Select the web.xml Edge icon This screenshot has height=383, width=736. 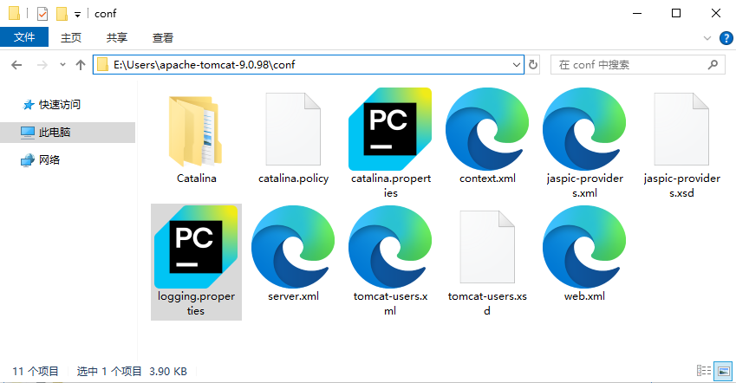pos(584,247)
